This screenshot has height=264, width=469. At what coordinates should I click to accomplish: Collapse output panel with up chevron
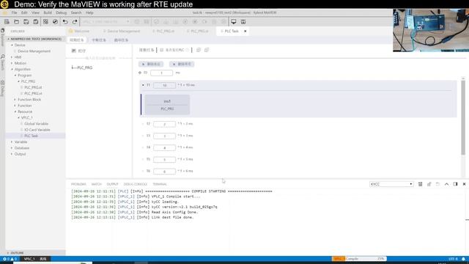[x=446, y=184]
